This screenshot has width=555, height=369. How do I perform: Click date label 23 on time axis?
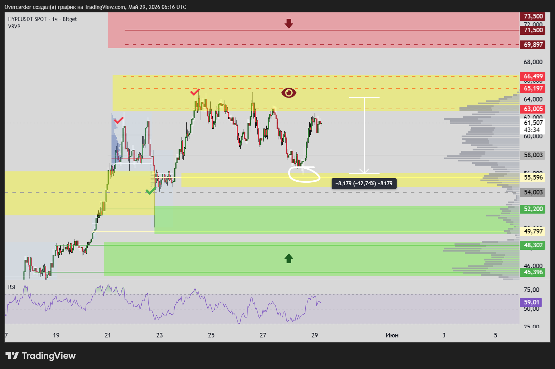pos(159,335)
